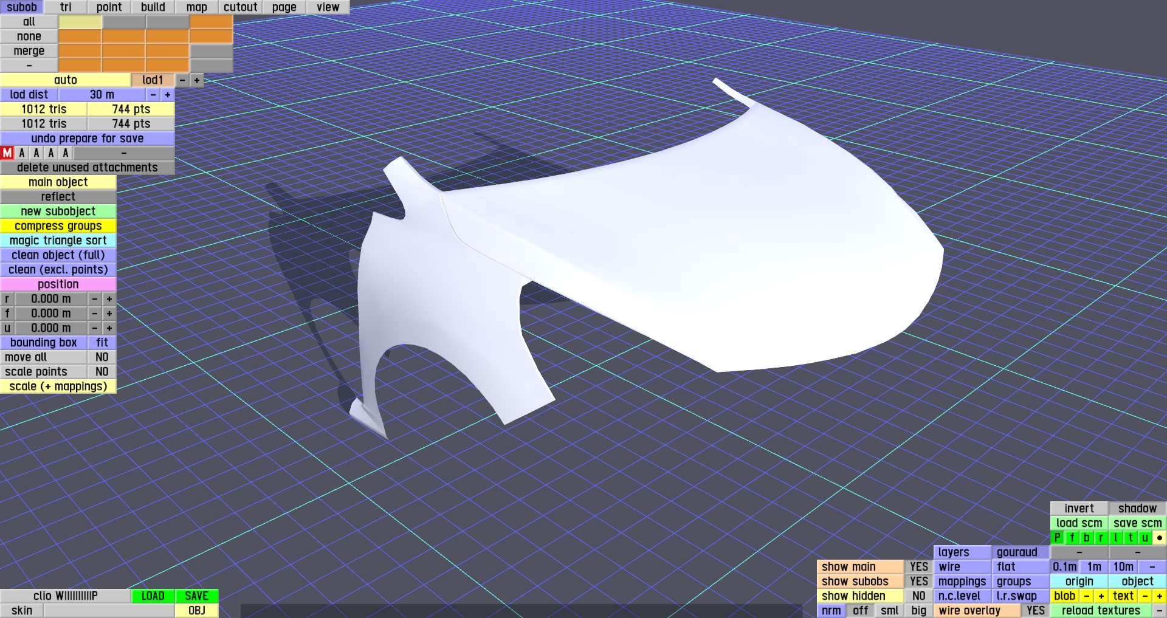The width and height of the screenshot is (1167, 618).
Task: Toggle scale points NO setting
Action: click(x=102, y=372)
